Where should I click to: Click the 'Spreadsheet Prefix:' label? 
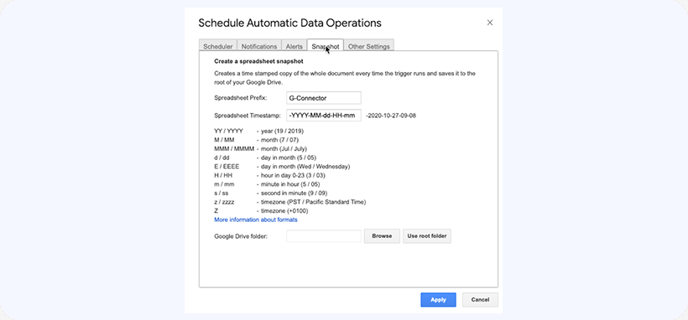(241, 98)
